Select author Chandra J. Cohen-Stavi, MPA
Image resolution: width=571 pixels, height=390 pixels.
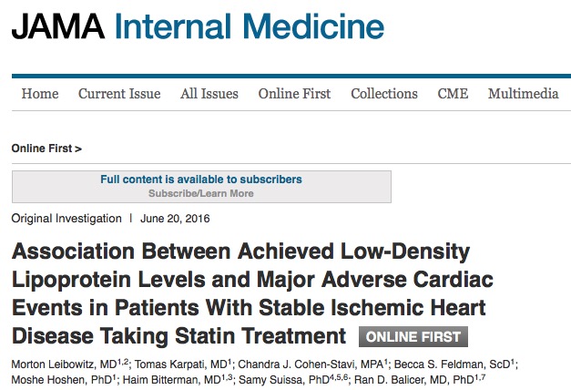(312, 364)
